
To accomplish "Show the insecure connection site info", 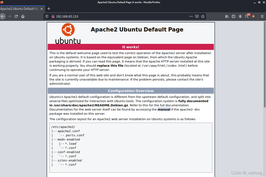I will point(53,16).
